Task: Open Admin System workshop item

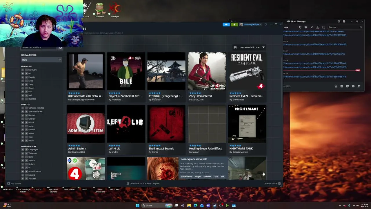Action: (86, 129)
